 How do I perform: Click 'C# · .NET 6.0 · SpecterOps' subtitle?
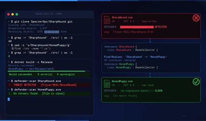tap(134, 21)
